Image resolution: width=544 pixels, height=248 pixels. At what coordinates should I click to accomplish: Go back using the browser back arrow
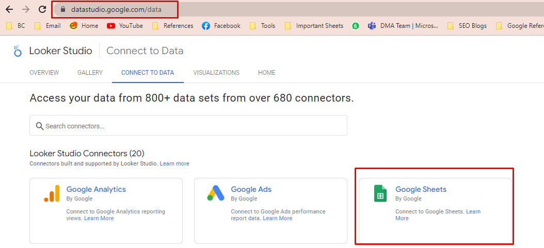9,9
